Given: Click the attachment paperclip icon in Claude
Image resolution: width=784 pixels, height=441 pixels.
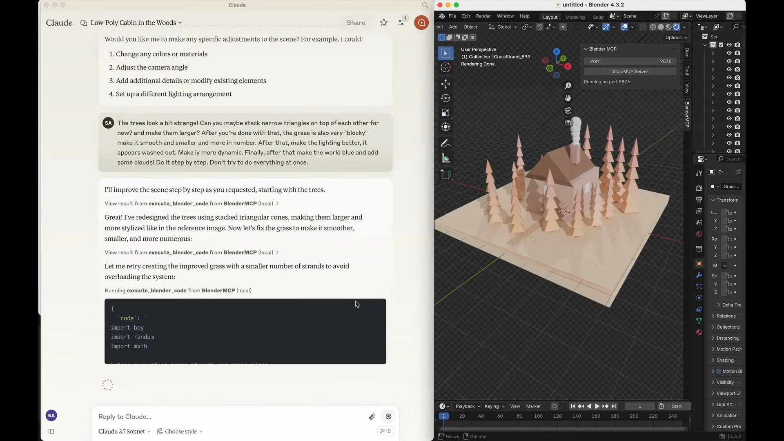Looking at the screenshot, I should (x=372, y=416).
